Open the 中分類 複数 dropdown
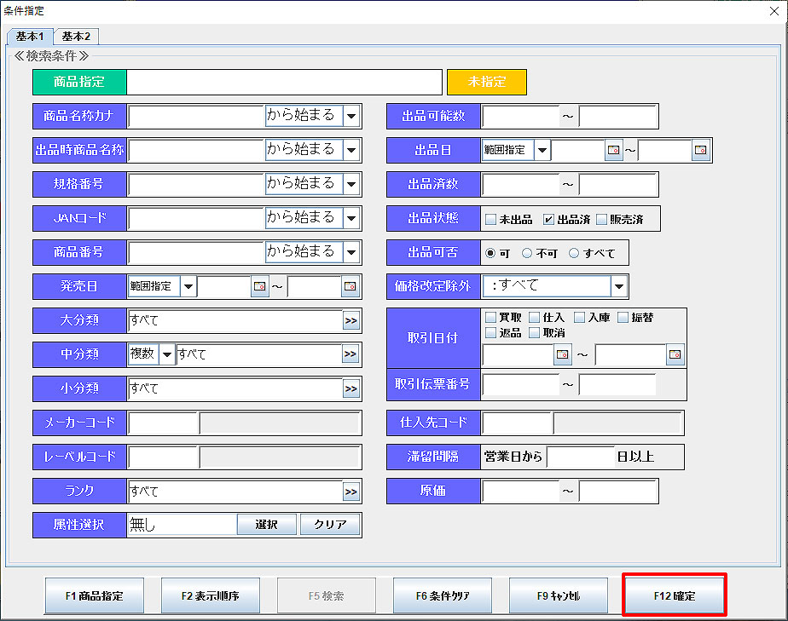The image size is (788, 621). 167,354
